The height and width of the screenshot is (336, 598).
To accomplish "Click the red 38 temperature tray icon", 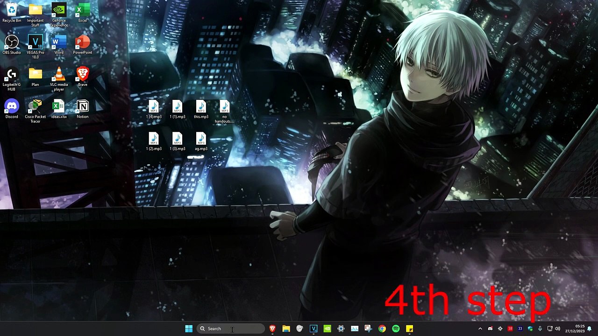I will click(510, 329).
